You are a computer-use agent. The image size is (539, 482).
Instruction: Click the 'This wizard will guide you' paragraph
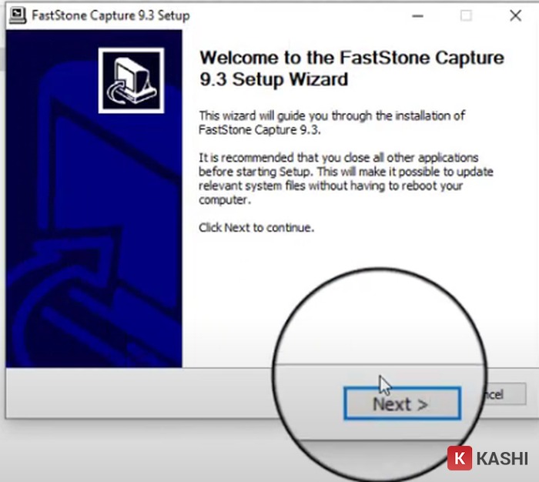point(332,122)
